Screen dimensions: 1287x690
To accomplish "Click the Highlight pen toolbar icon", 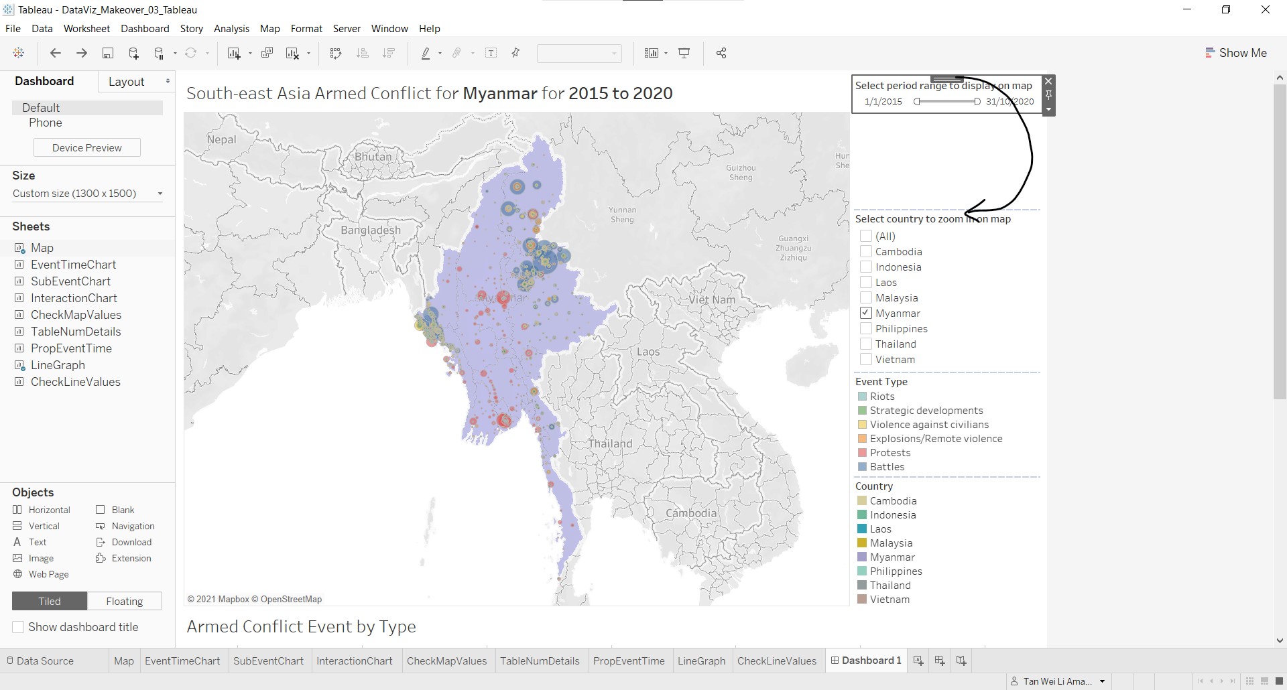I will pos(426,54).
